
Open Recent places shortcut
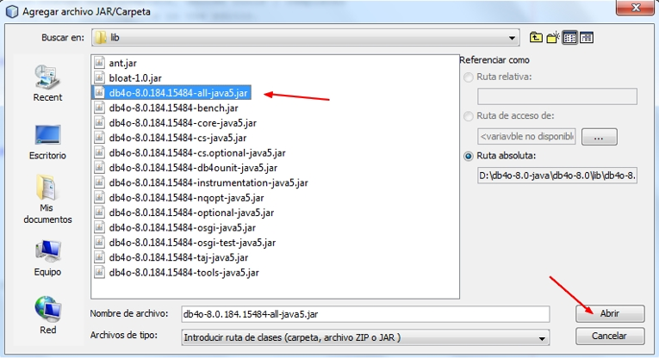[x=47, y=83]
